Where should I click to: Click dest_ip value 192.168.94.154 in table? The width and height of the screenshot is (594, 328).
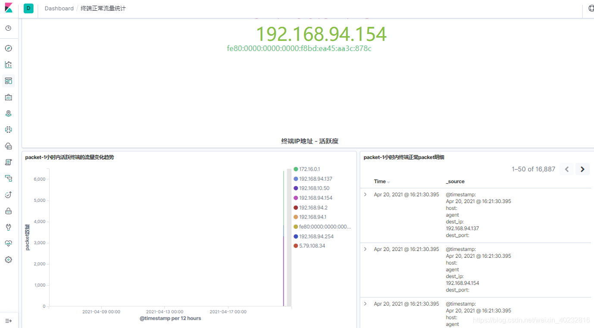click(463, 283)
